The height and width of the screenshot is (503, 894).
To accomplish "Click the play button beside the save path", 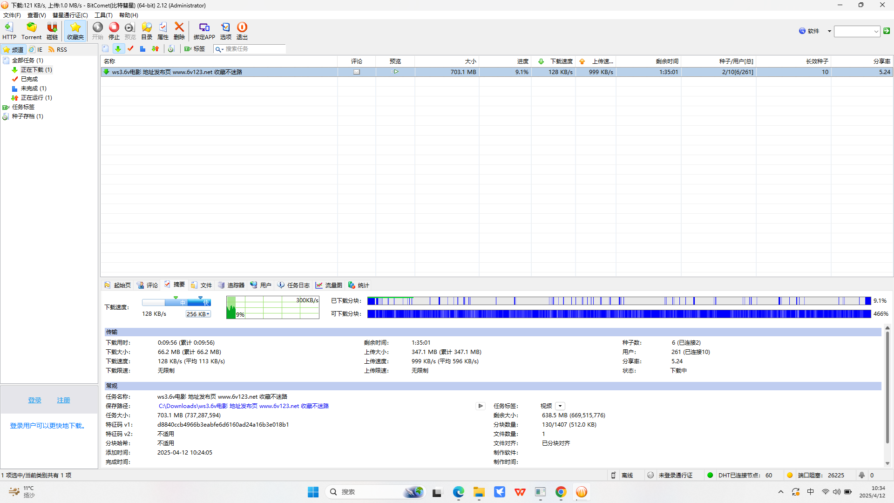I will [x=481, y=406].
